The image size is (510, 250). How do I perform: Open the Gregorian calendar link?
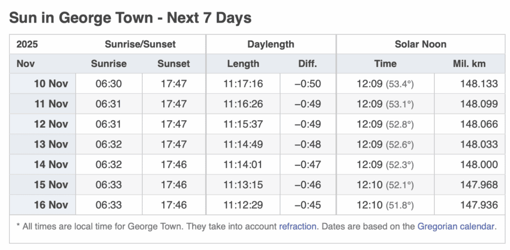tap(456, 226)
